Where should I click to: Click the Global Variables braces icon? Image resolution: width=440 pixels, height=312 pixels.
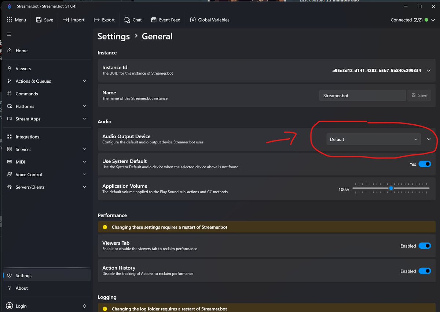192,20
